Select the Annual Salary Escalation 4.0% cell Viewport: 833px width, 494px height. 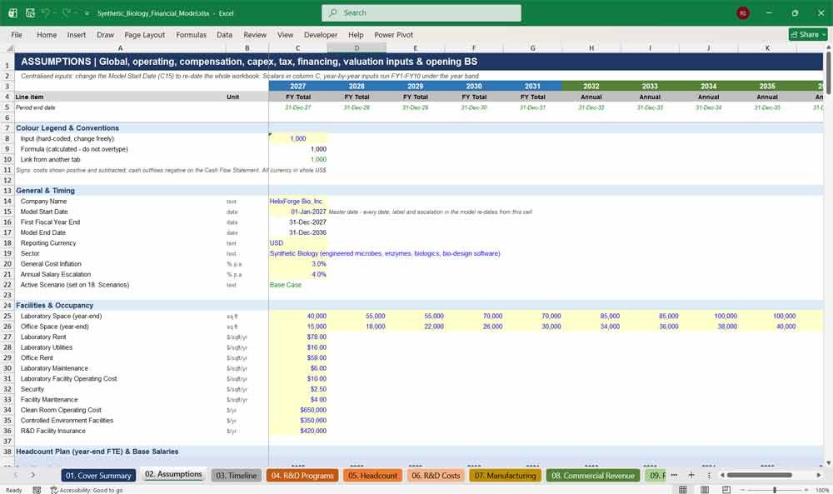[x=298, y=274]
